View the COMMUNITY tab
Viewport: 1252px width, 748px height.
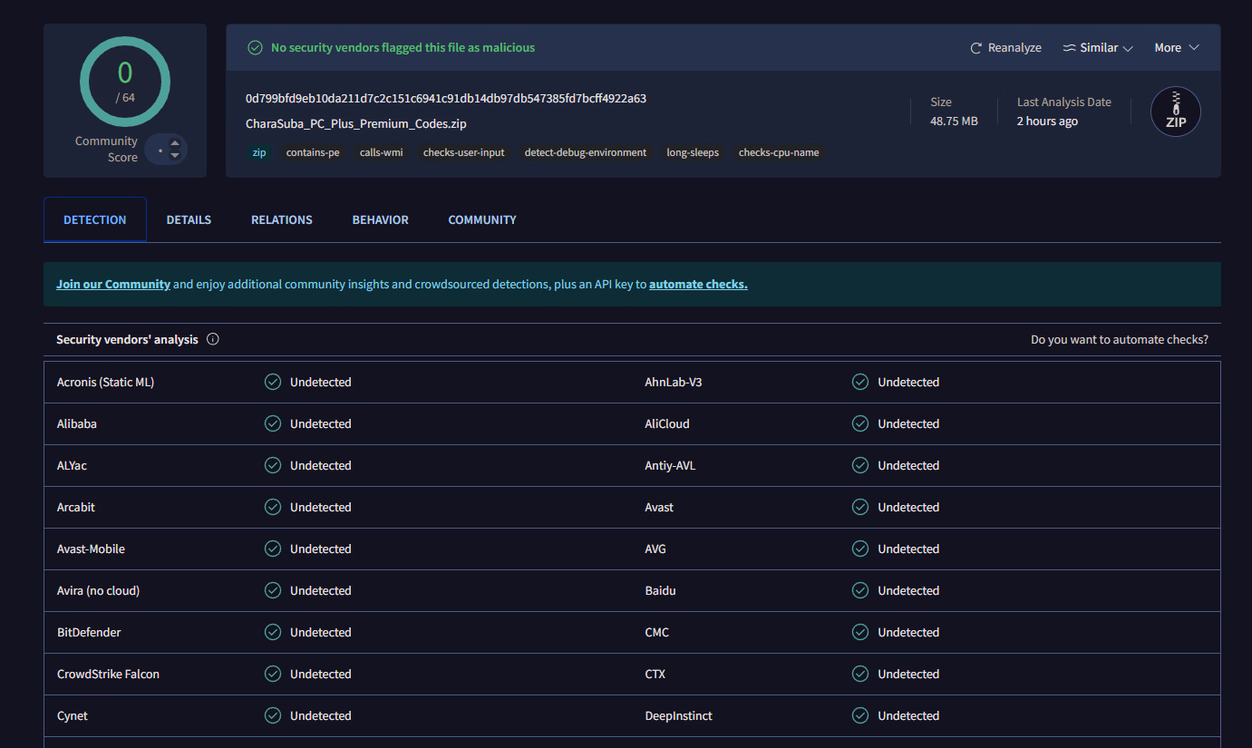pos(482,219)
